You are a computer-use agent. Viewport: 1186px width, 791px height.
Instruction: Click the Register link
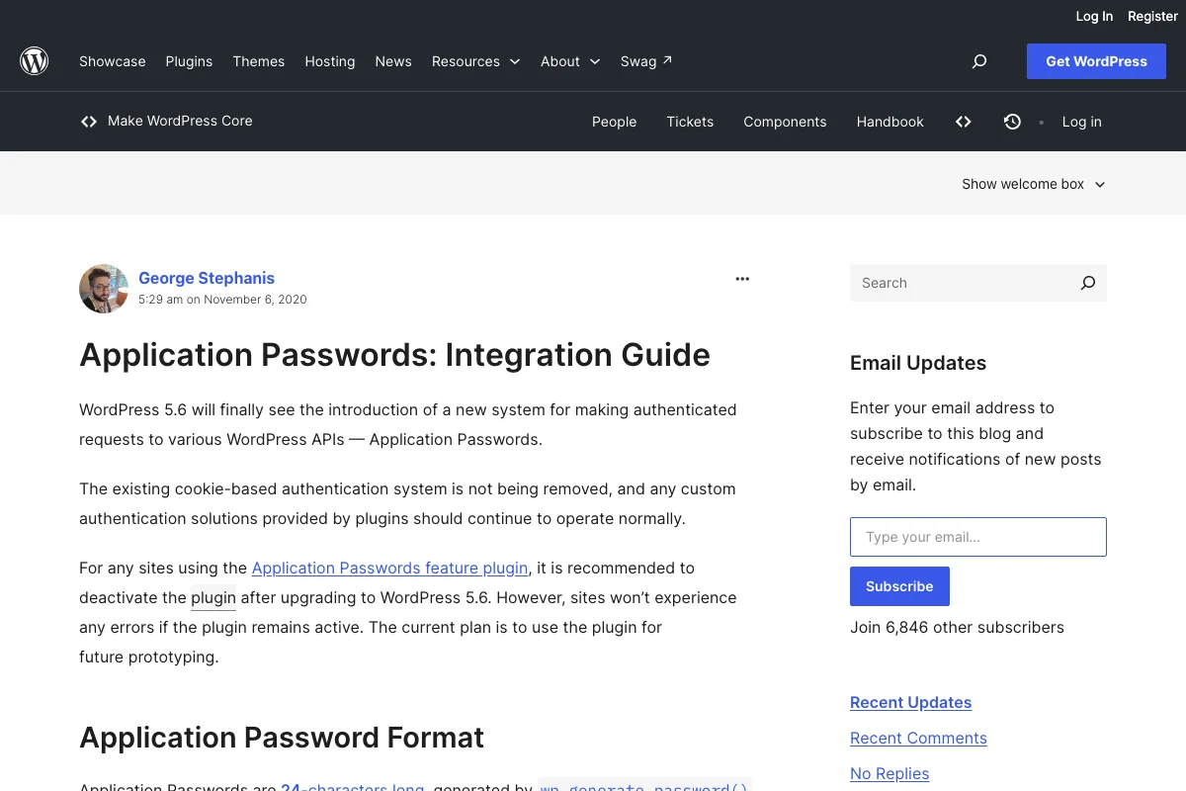coord(1152,16)
